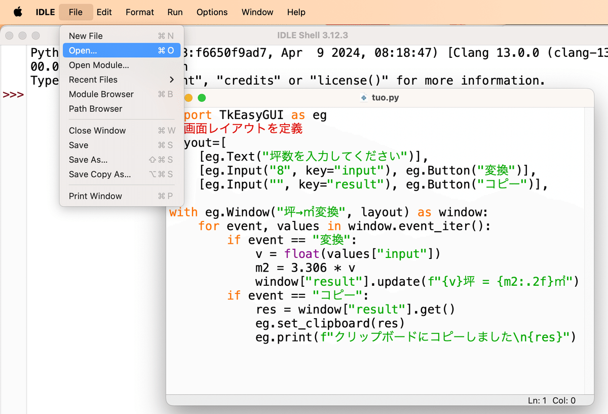Switch to the Format menu
The height and width of the screenshot is (414, 608).
[139, 12]
